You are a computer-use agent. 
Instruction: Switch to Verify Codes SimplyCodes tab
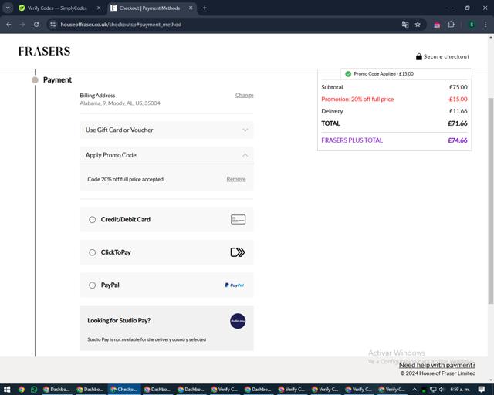pos(56,8)
